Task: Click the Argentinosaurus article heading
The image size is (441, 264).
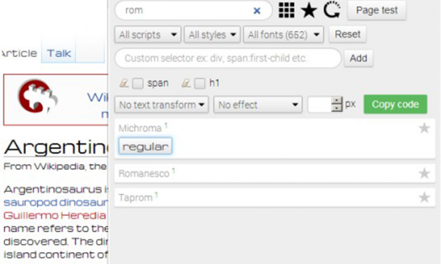Action: pos(56,148)
